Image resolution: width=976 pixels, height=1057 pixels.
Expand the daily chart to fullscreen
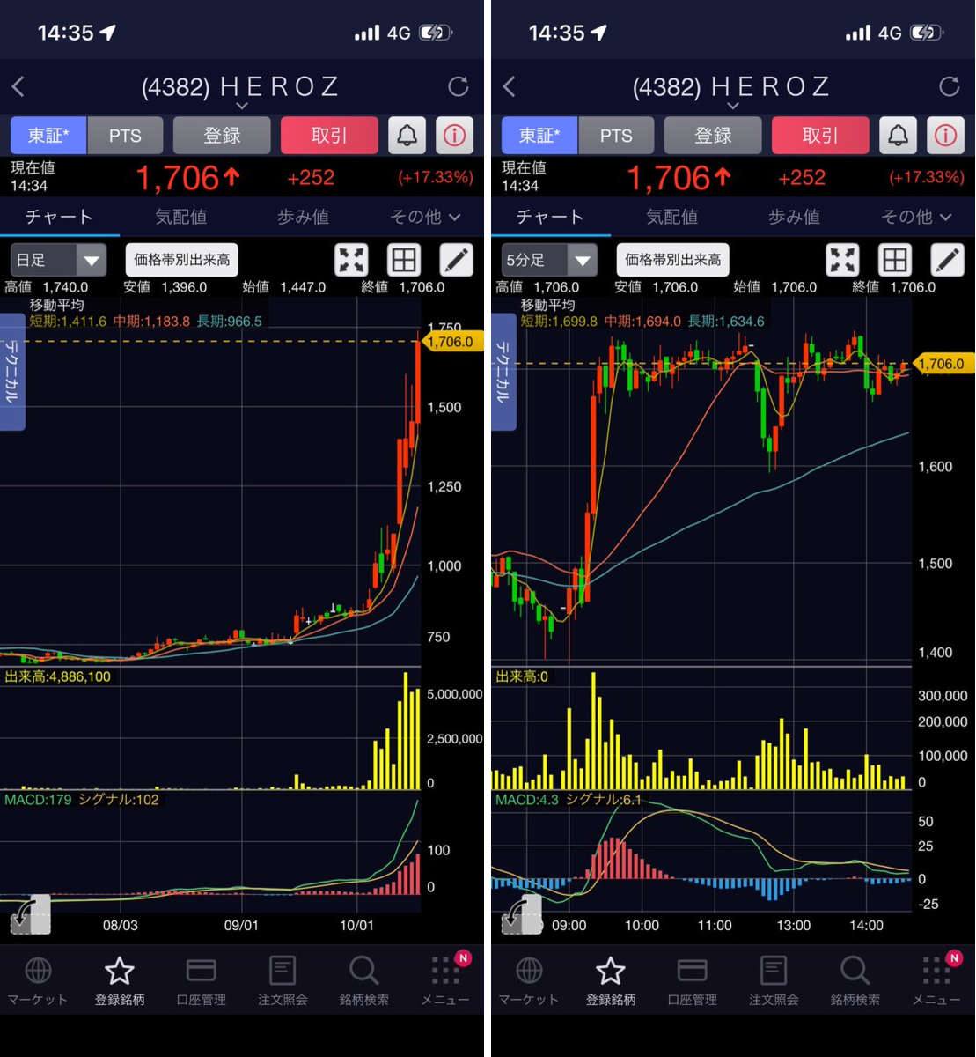tap(352, 260)
